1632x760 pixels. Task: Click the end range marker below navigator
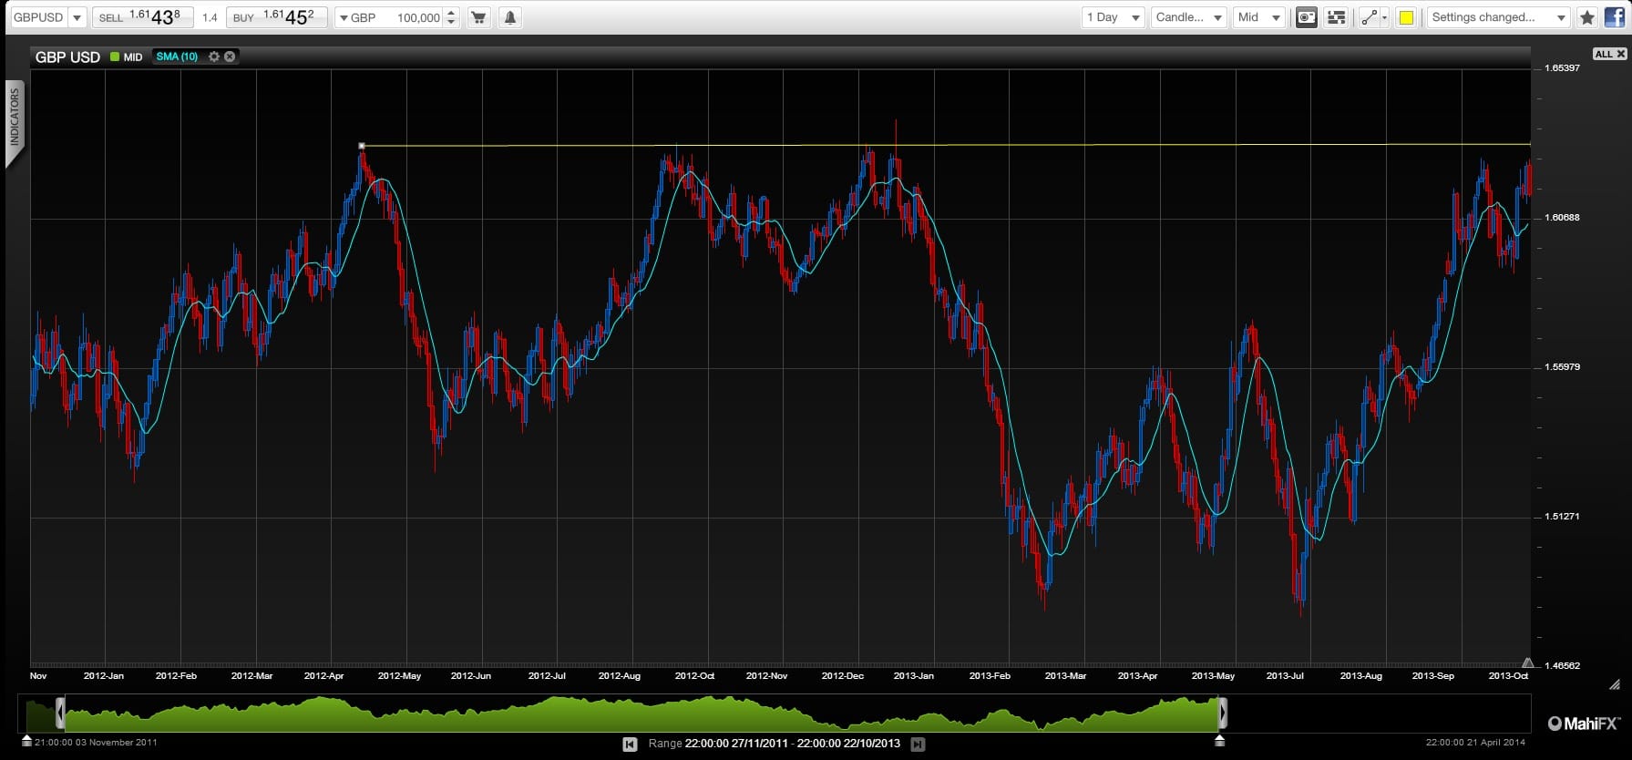1219,741
